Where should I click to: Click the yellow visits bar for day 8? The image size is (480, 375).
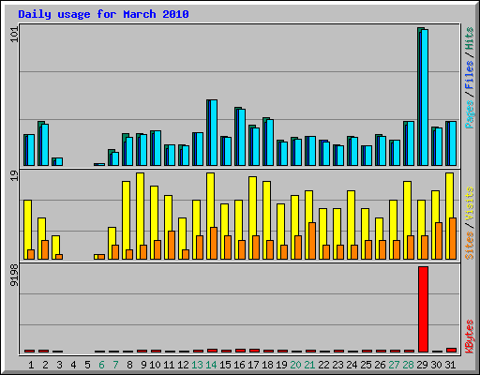coord(126,220)
